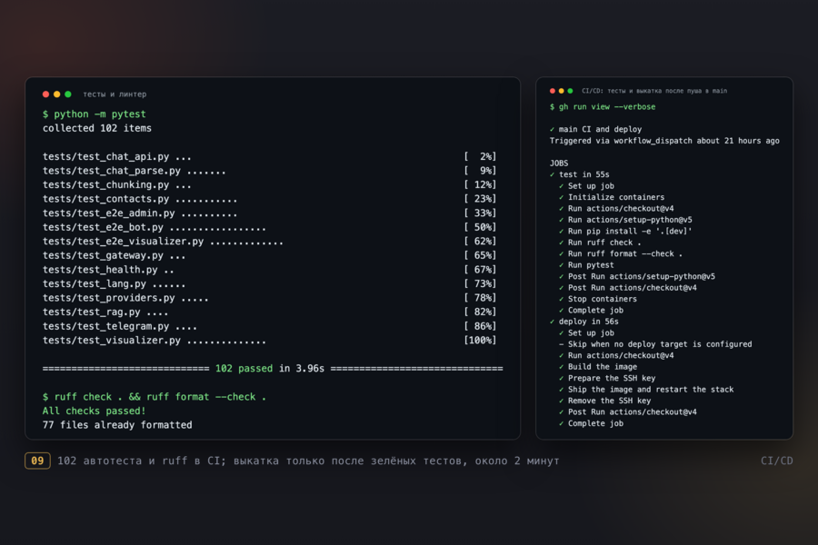Click the "$ python -m pytest" command line
Viewport: 818px width, 545px height.
(x=95, y=114)
